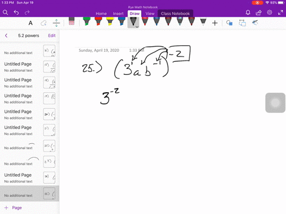Select the gray pencil before the plus

point(203,22)
